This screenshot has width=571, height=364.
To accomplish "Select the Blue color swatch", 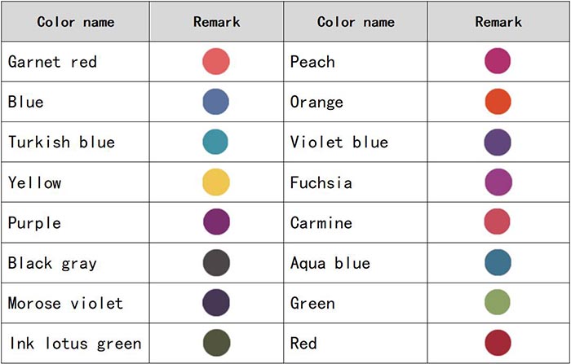I will click(x=216, y=102).
